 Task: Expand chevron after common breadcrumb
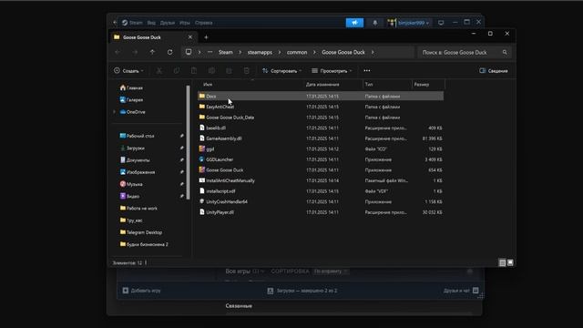pyautogui.click(x=314, y=53)
